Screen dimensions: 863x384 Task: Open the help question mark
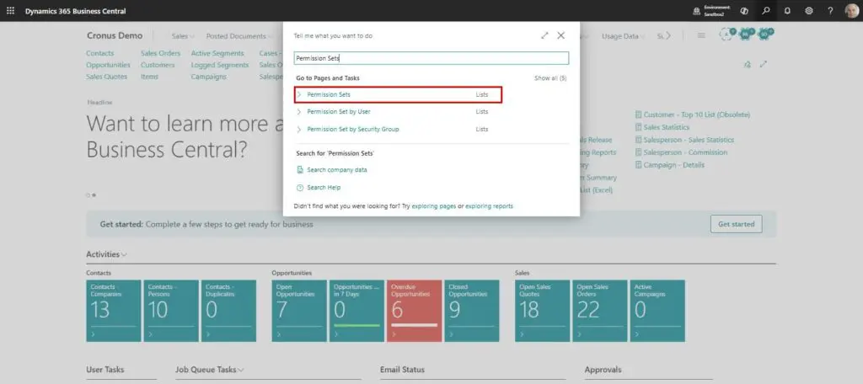click(x=830, y=11)
